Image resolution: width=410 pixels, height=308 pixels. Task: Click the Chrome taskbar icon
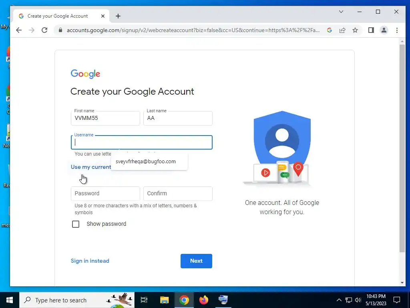pyautogui.click(x=184, y=300)
